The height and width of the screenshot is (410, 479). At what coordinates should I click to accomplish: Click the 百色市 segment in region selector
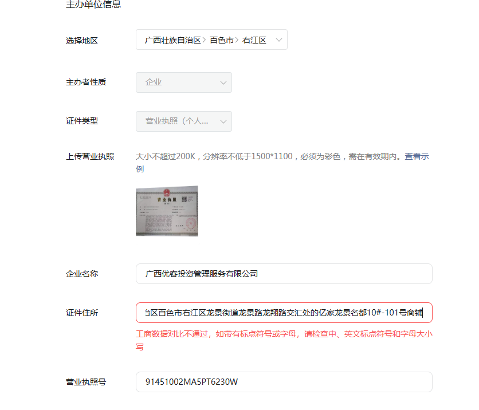[x=222, y=40]
